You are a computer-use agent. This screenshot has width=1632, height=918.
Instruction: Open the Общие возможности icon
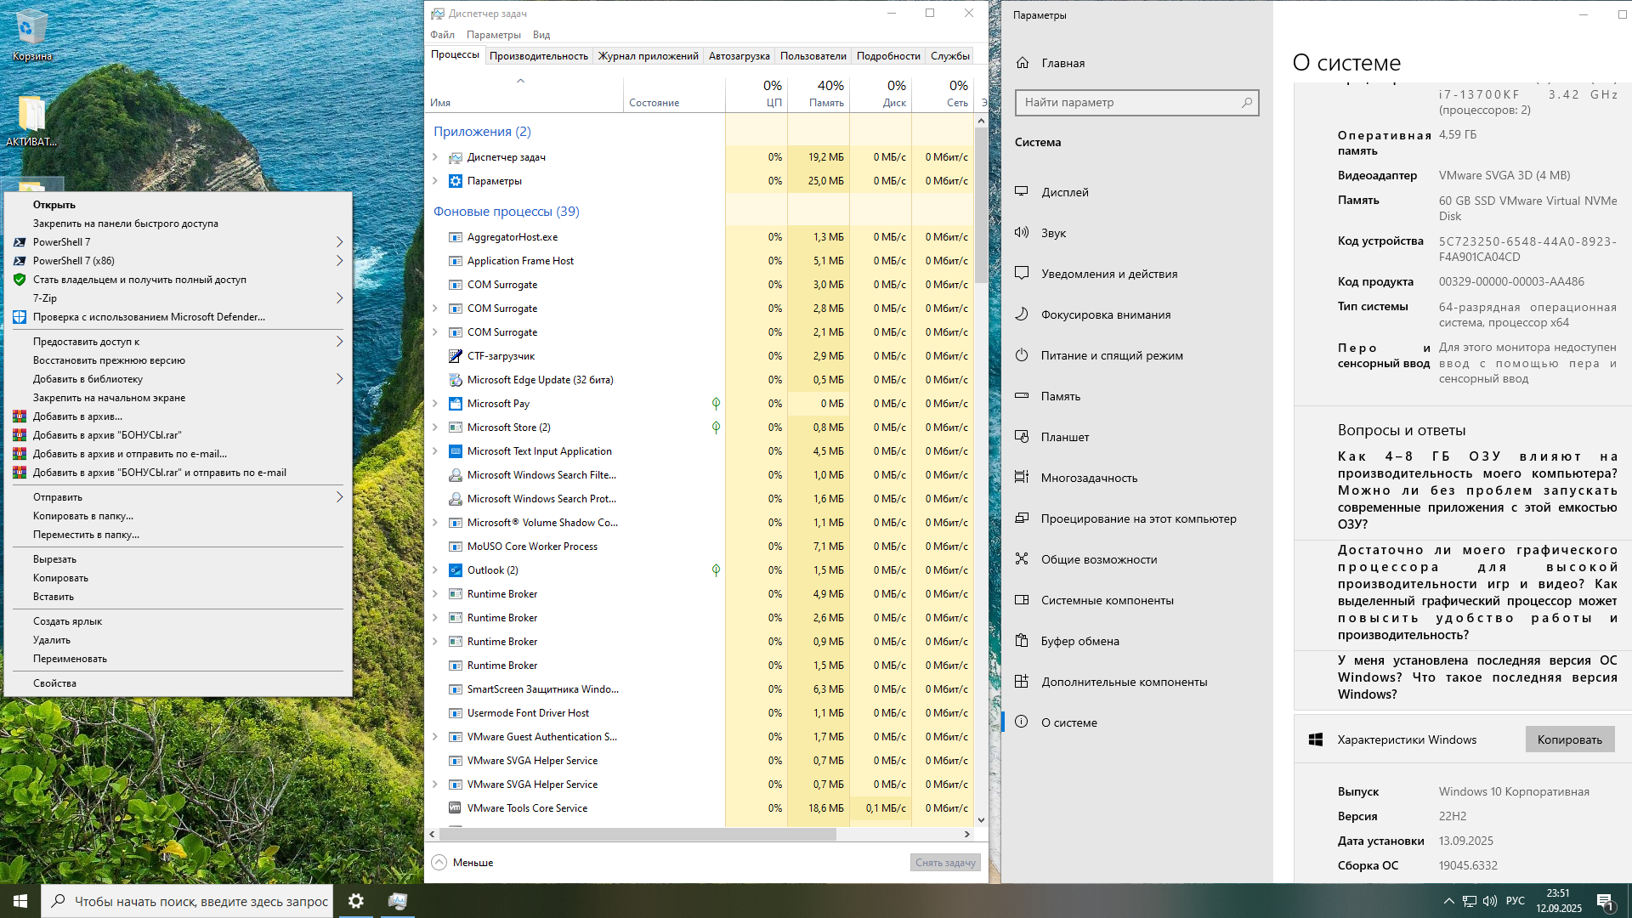coord(1022,558)
